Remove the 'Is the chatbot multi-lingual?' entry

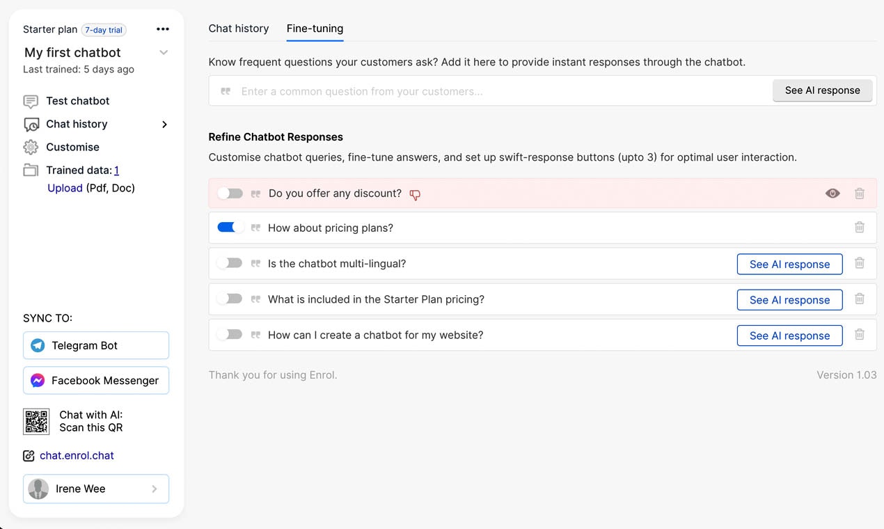pyautogui.click(x=860, y=263)
